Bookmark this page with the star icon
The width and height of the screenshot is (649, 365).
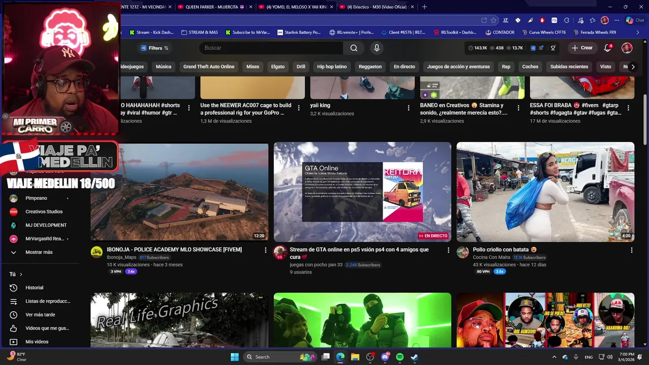(x=493, y=20)
